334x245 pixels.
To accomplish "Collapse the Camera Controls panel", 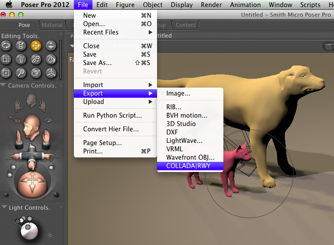I will click(3, 85).
